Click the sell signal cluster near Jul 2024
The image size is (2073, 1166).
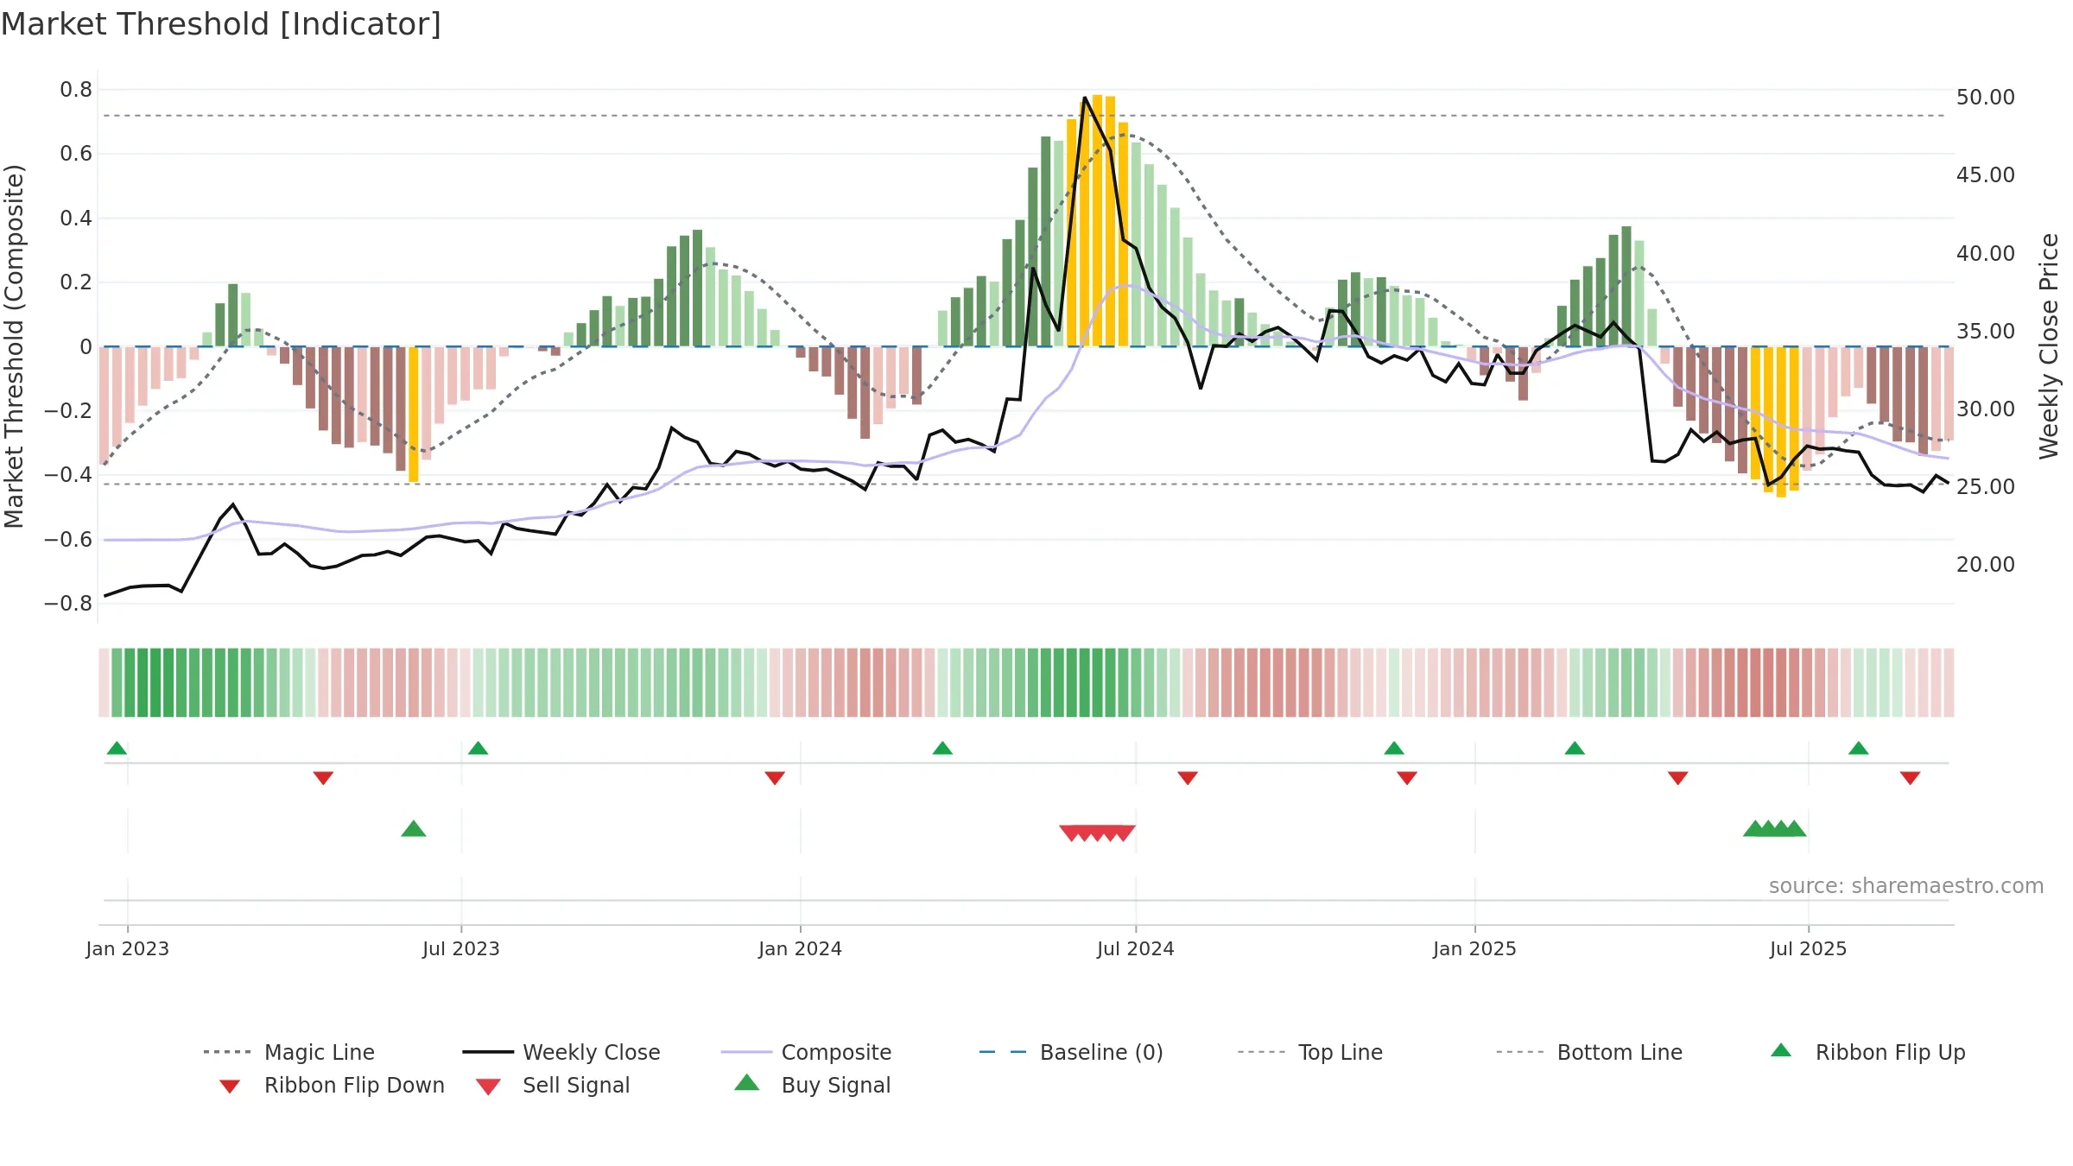[x=1097, y=833]
